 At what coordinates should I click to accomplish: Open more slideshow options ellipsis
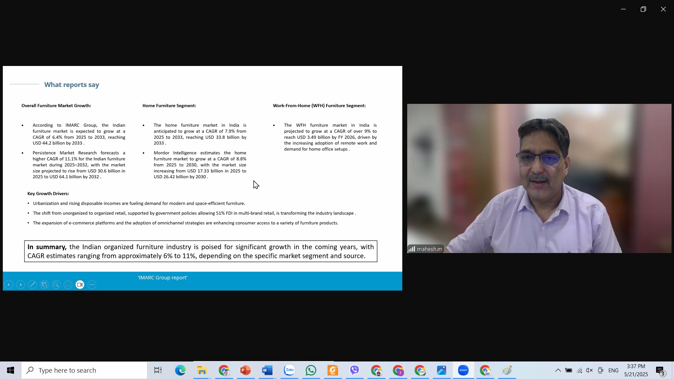pos(92,285)
